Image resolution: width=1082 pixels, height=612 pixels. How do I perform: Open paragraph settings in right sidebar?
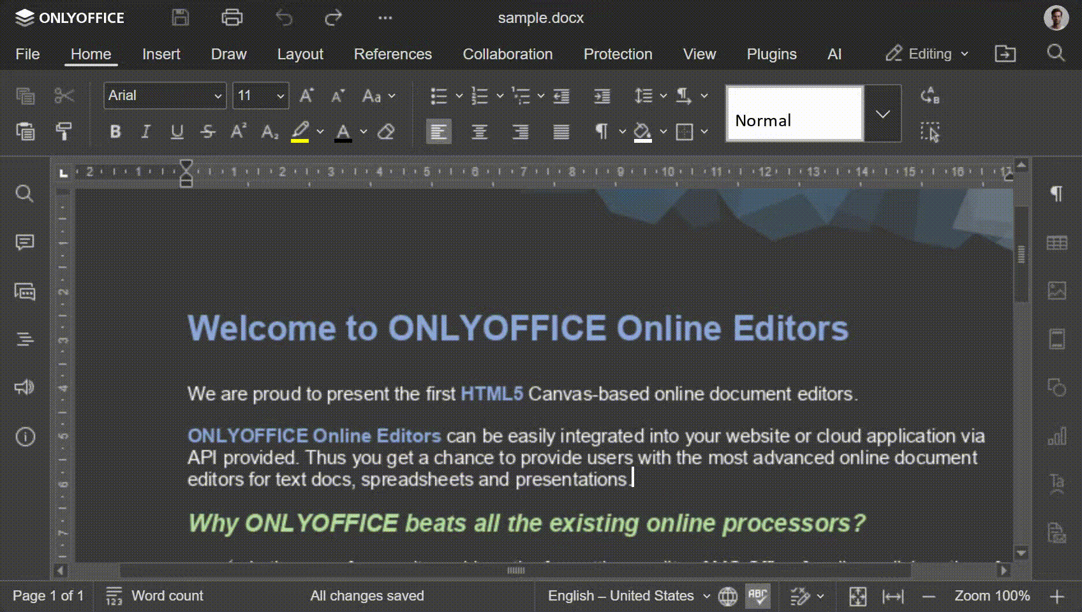coord(1056,194)
